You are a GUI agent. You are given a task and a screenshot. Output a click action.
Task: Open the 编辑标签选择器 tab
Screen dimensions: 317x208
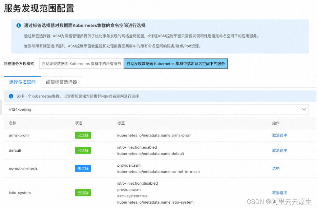61,82
